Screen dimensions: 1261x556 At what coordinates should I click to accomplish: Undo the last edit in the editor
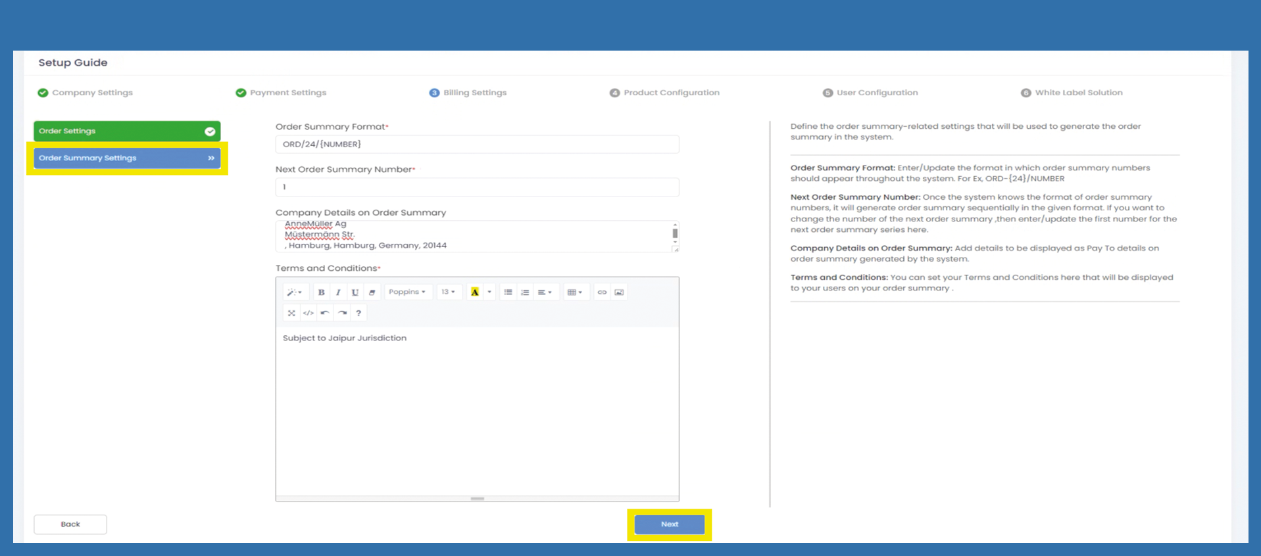325,313
